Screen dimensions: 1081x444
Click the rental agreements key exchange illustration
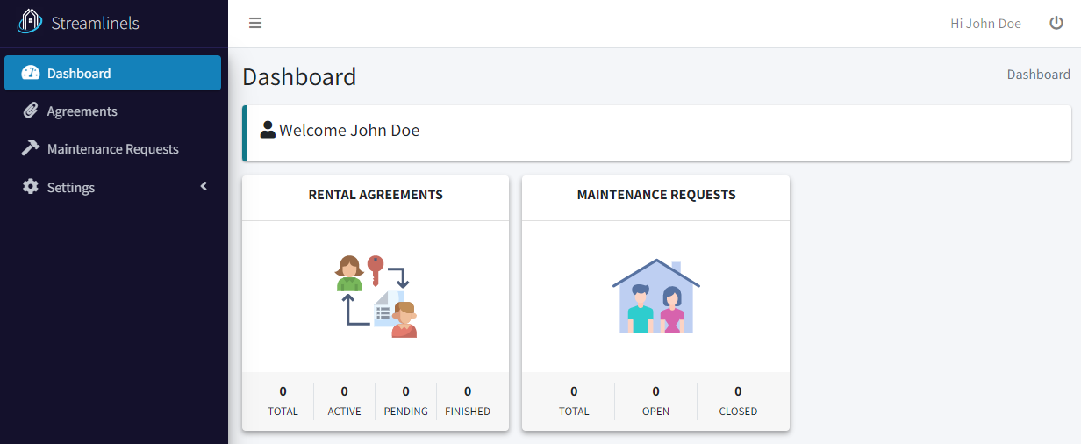(376, 297)
